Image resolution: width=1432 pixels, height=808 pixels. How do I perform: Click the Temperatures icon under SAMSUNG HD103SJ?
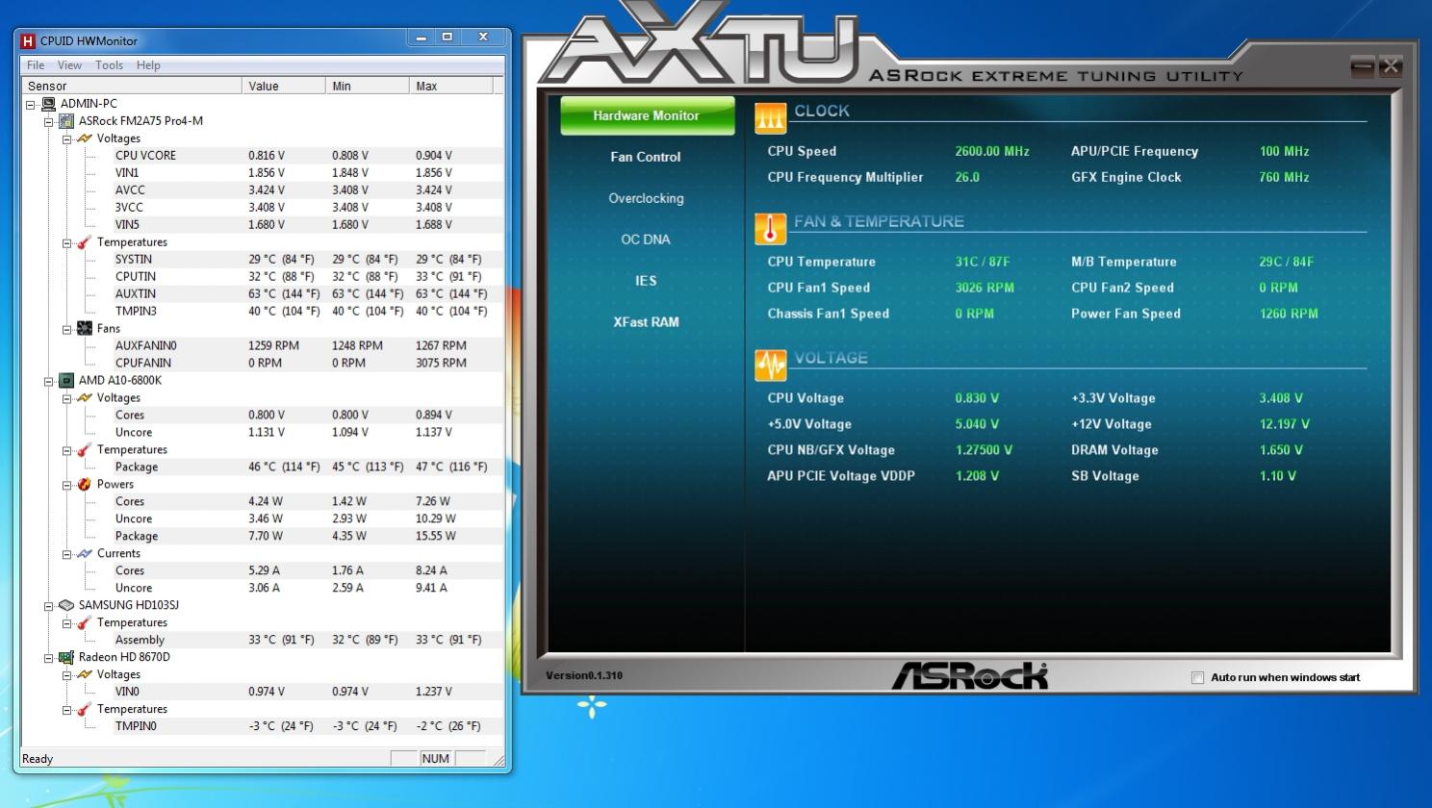pos(85,623)
